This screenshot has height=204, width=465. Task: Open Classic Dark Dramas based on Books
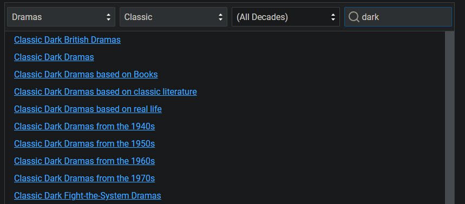86,74
